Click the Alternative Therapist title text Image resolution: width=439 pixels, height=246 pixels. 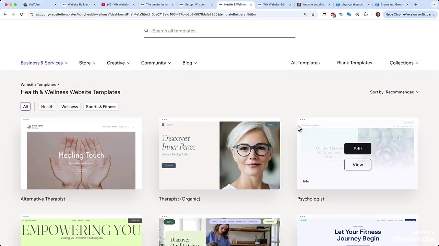click(43, 199)
